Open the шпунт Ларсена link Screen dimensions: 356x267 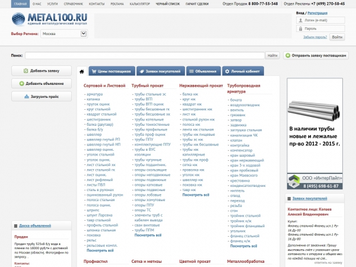100,215
